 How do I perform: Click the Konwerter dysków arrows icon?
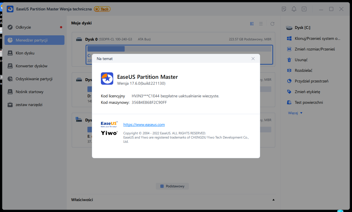(10, 66)
